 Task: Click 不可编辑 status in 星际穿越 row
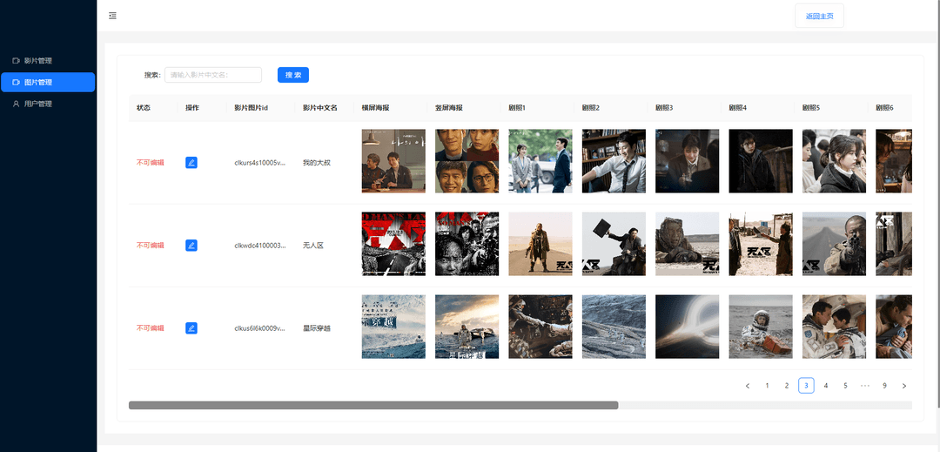150,328
